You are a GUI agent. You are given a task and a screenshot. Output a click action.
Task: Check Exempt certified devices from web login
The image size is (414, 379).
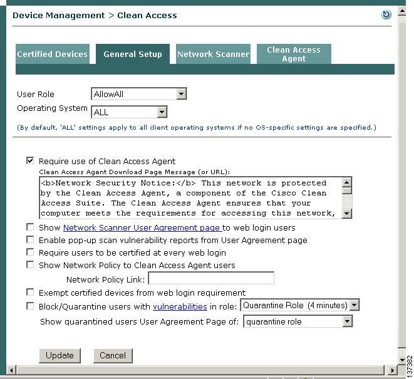pyautogui.click(x=30, y=293)
